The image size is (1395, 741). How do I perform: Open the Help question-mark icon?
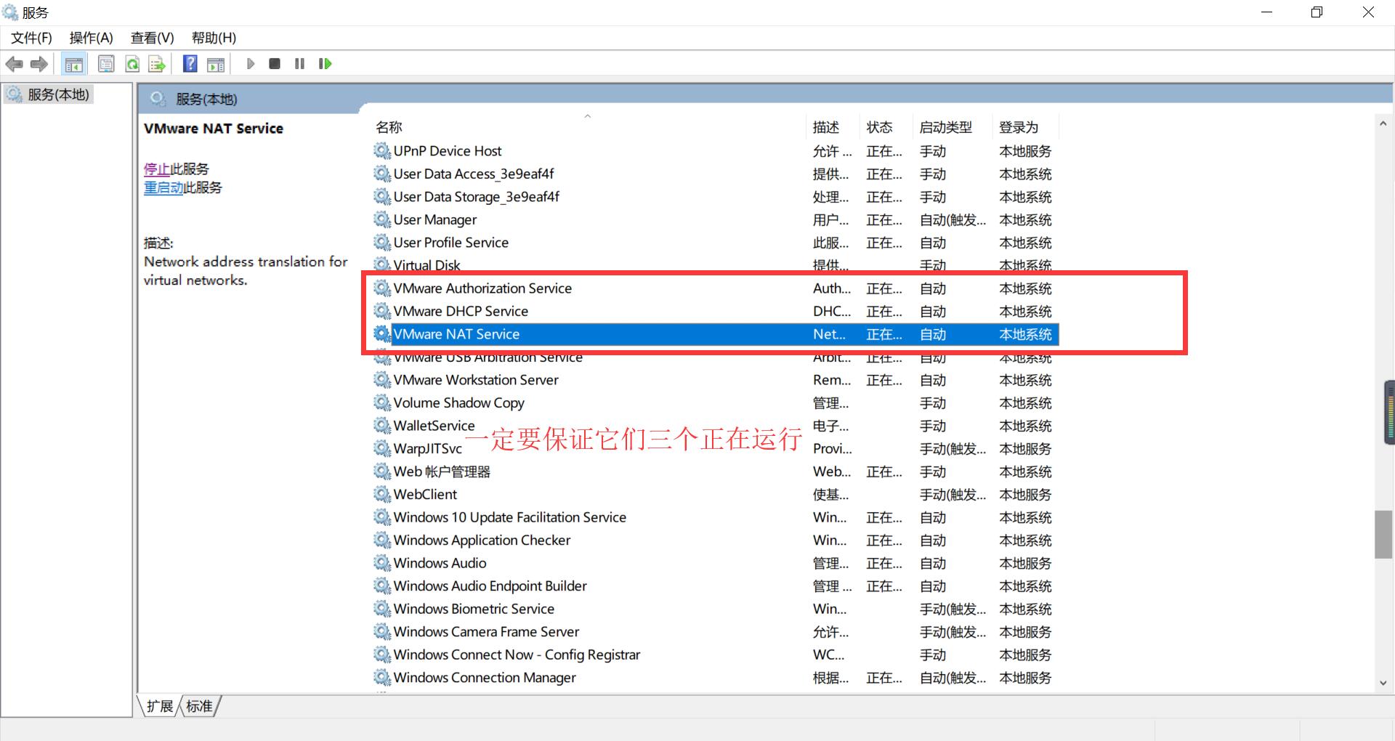point(190,64)
